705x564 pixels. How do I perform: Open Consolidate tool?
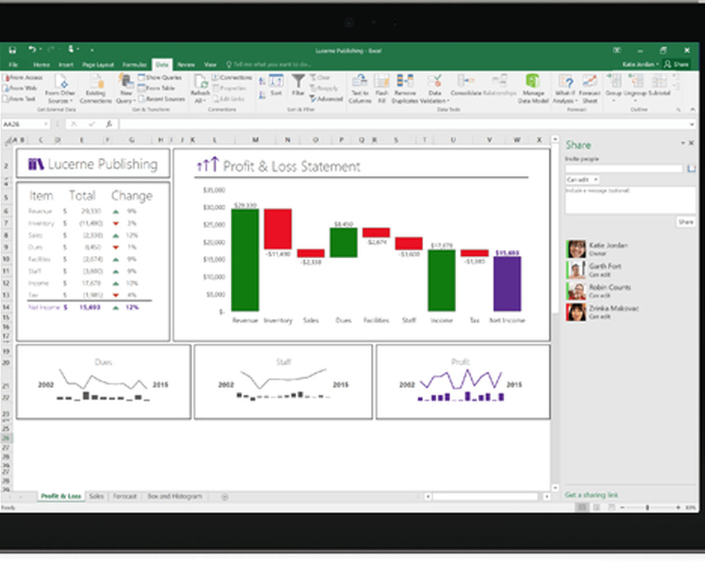(465, 85)
